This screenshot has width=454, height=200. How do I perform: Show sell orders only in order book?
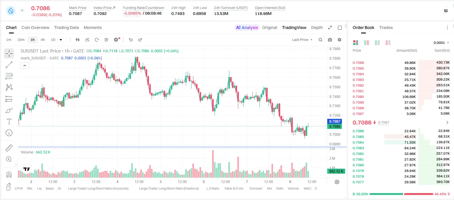coord(388,43)
